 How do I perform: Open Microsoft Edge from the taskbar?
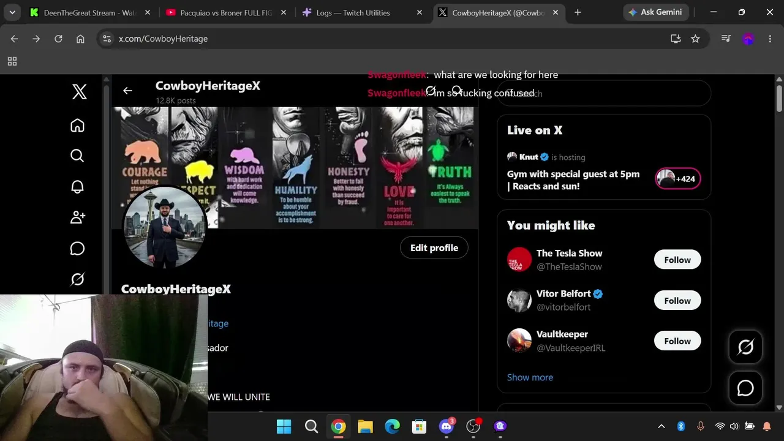click(392, 426)
